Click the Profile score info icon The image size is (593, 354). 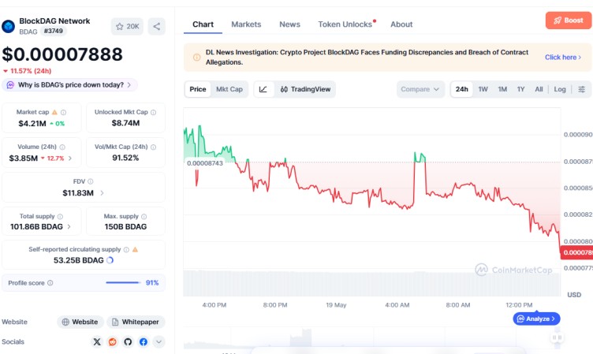click(x=50, y=283)
